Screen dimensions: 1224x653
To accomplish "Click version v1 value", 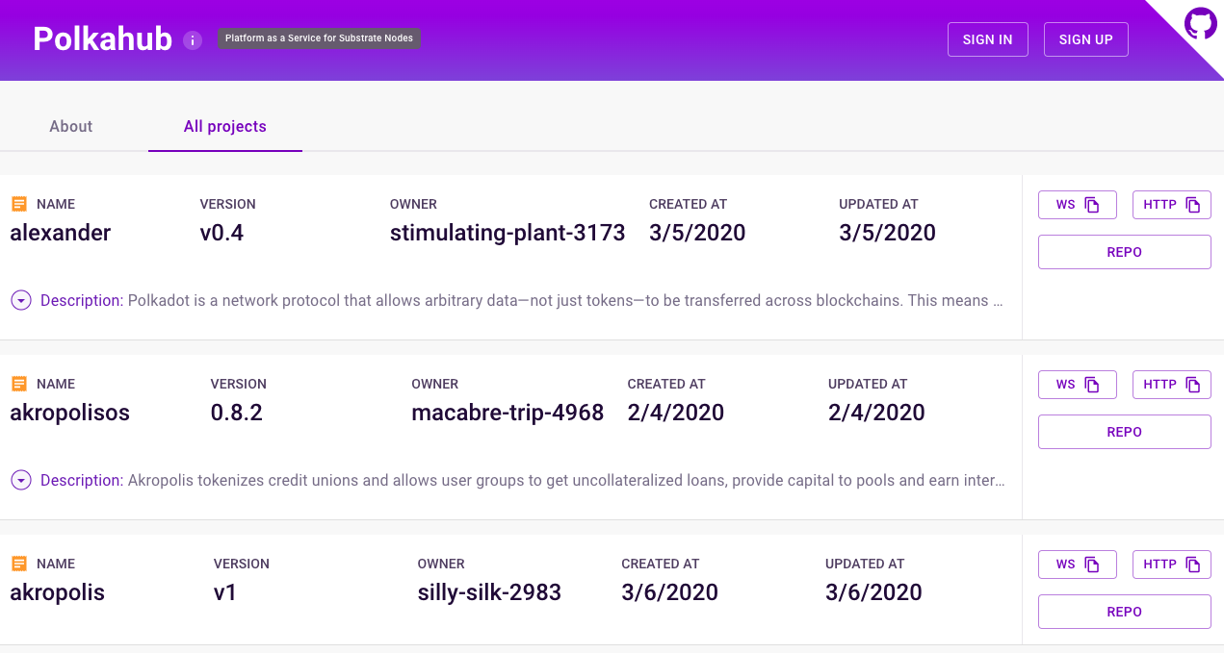I will [x=225, y=592].
